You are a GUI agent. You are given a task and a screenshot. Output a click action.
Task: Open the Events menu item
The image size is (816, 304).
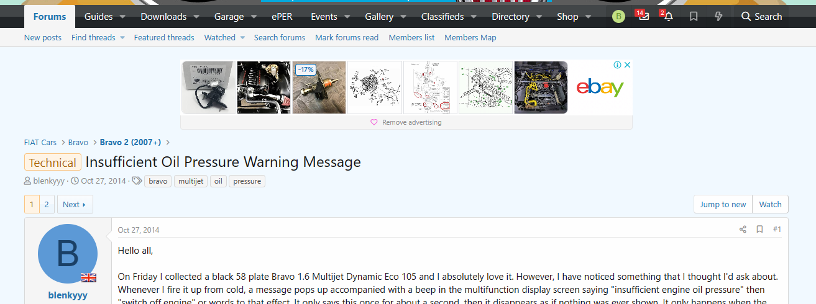coord(324,17)
